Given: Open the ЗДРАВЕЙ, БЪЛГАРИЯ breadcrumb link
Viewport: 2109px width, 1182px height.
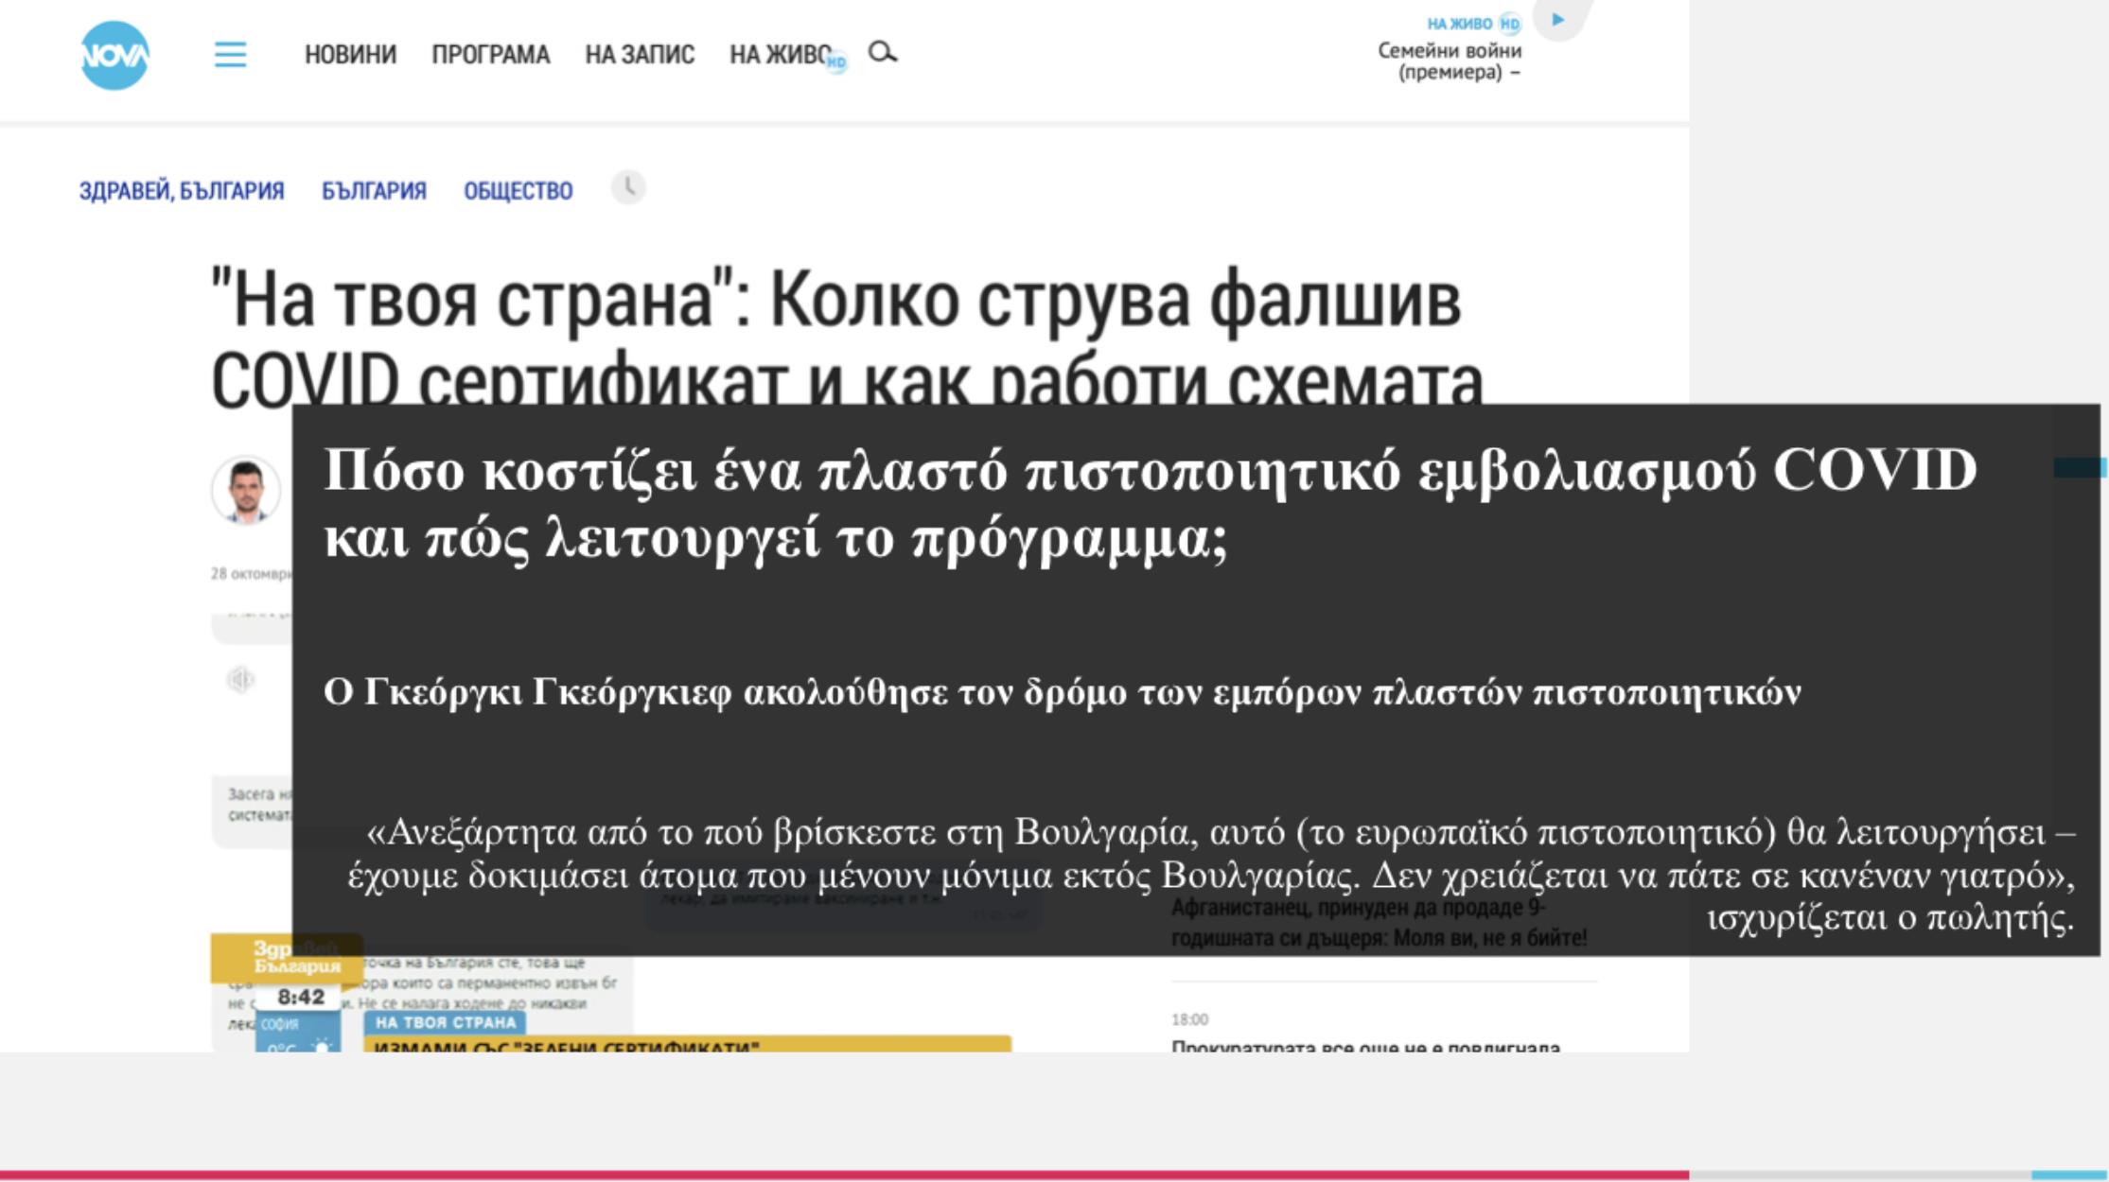Looking at the screenshot, I should [181, 189].
